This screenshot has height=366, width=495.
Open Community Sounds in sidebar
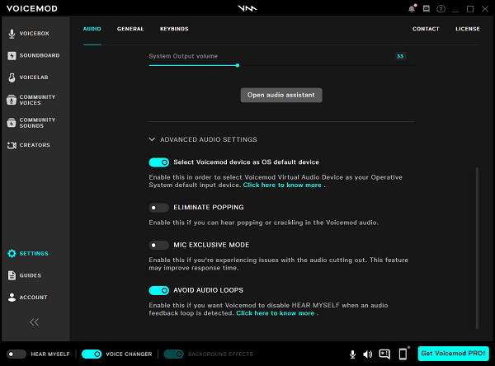click(31, 123)
